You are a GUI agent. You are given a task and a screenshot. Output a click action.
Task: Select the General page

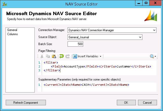(12, 30)
